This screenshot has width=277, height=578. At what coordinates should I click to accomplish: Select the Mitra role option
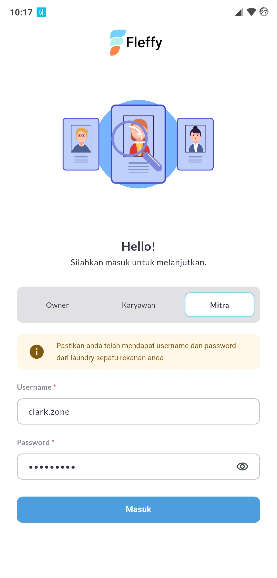pyautogui.click(x=220, y=305)
